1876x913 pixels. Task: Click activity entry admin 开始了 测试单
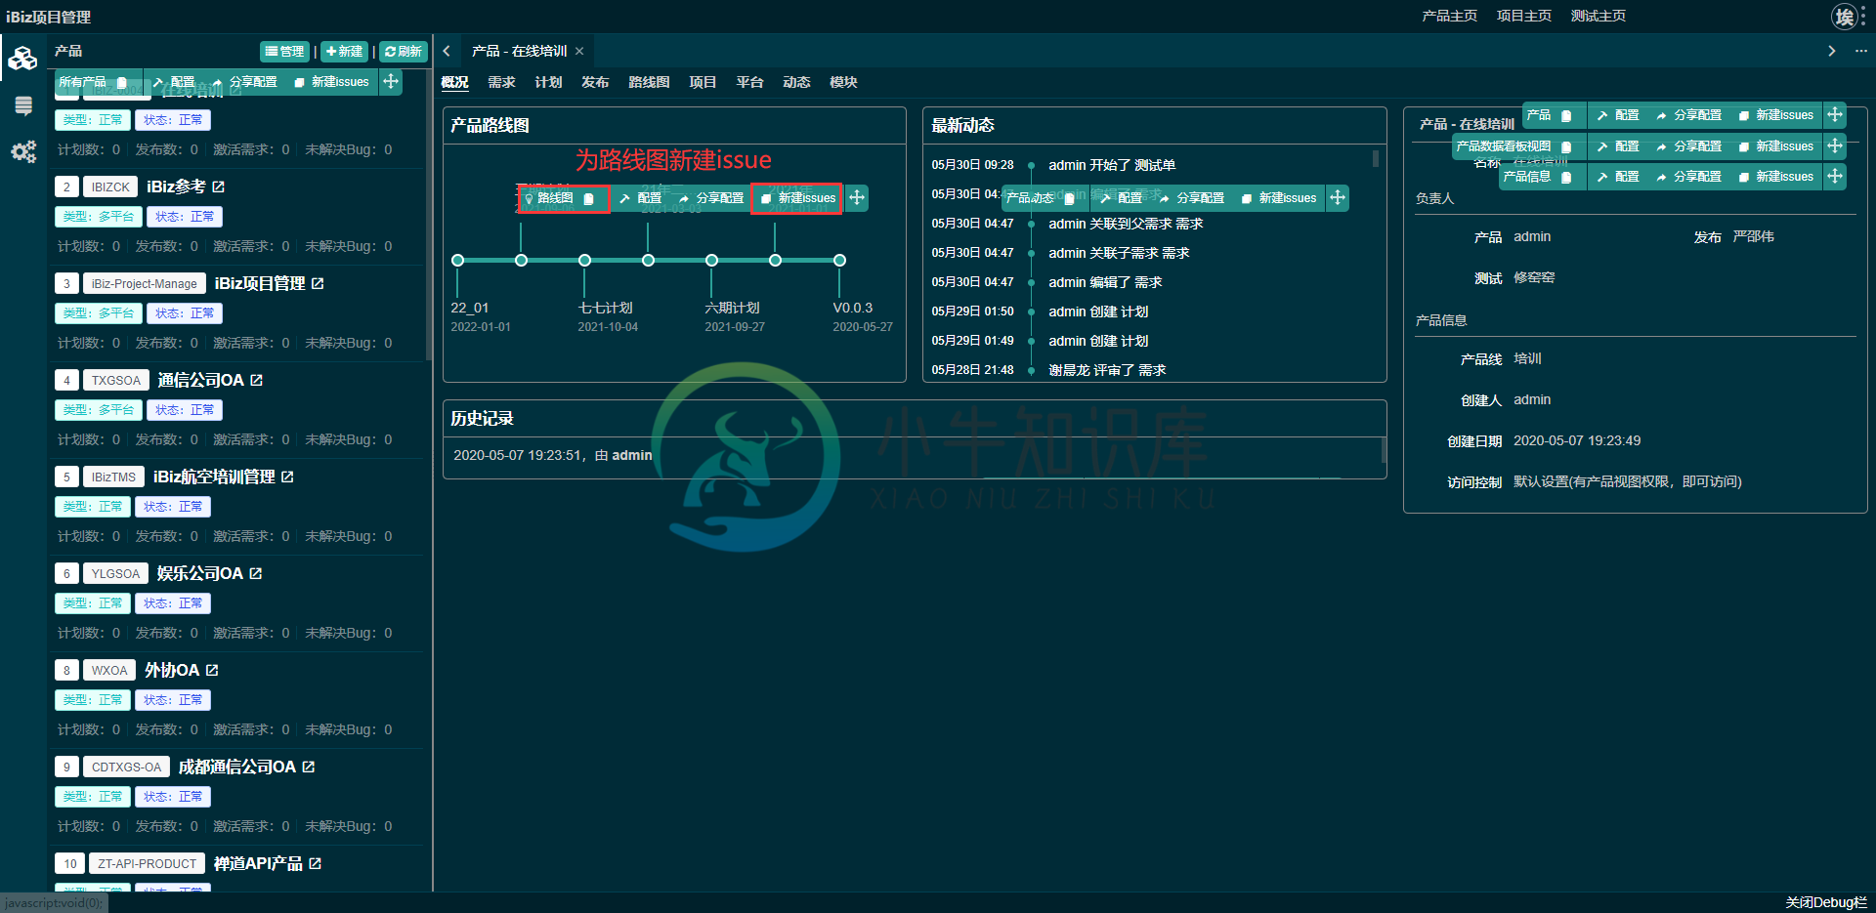(1111, 165)
